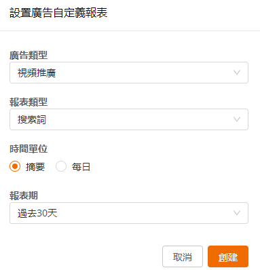Click the chevron arrow beside 視頻推廣
This screenshot has height=270, width=260.
tap(237, 73)
